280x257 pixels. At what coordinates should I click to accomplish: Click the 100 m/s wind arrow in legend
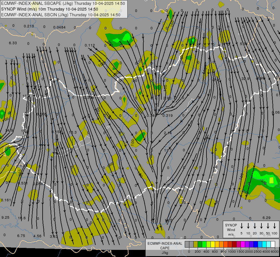click(275, 226)
